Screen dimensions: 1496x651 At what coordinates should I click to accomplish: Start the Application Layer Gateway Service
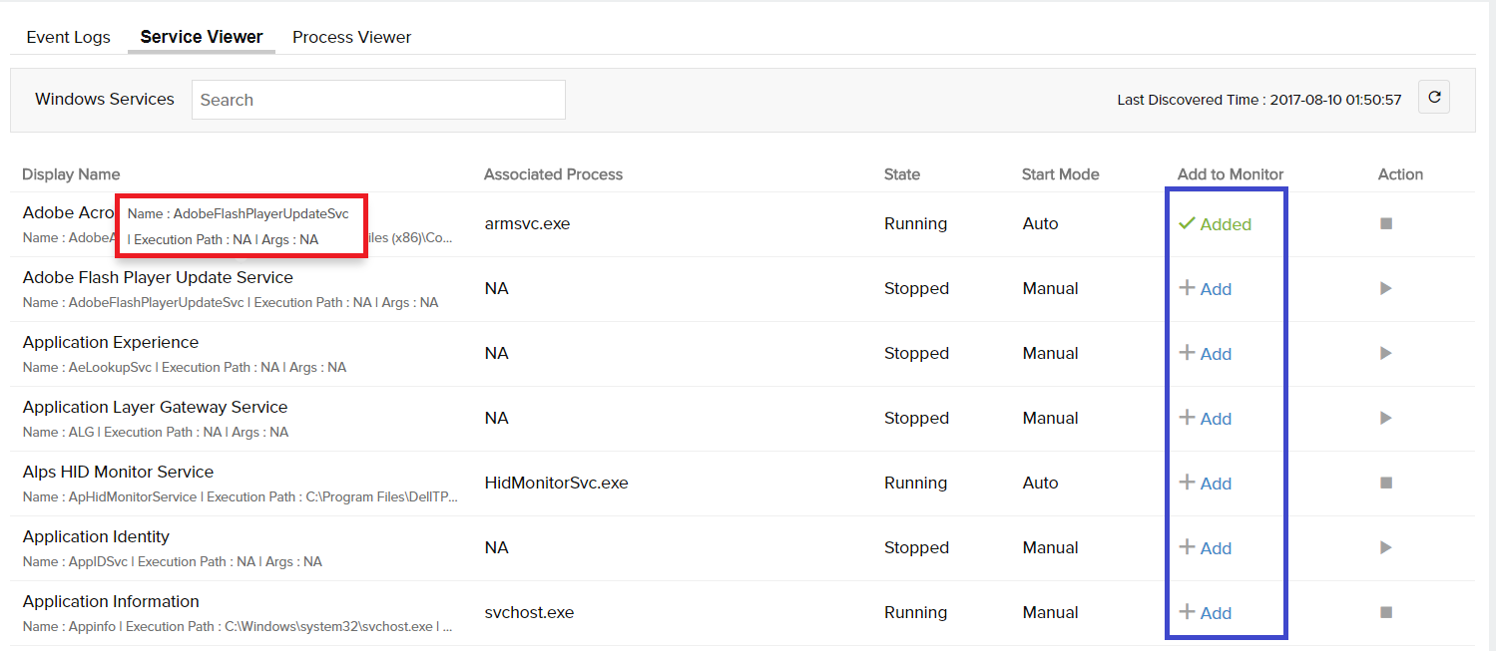(1385, 418)
